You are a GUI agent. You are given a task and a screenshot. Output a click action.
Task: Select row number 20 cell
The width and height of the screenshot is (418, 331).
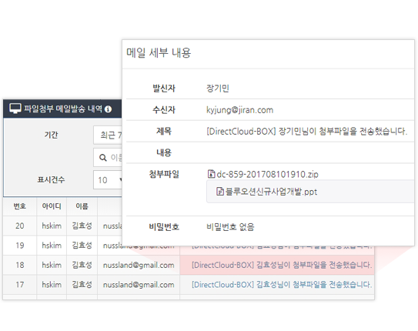click(x=20, y=226)
